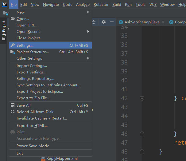Image resolution: width=186 pixels, height=161 pixels.
Task: Click the project folder icon in toolbar
Action: pos(5,13)
